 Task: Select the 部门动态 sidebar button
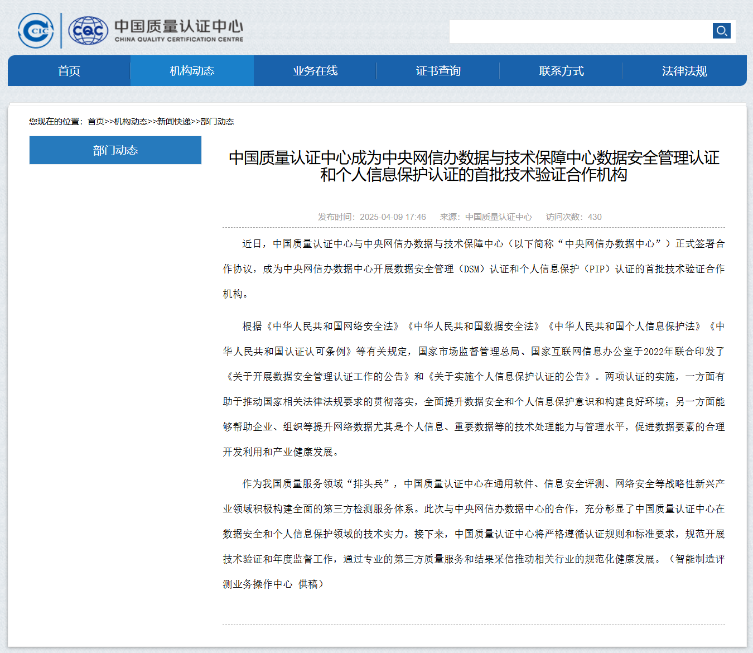(115, 150)
